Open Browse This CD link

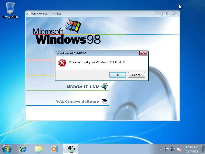83,86
